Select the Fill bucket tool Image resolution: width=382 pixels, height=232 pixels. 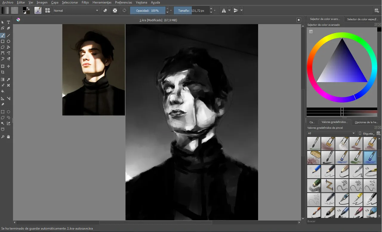[x=3, y=91]
